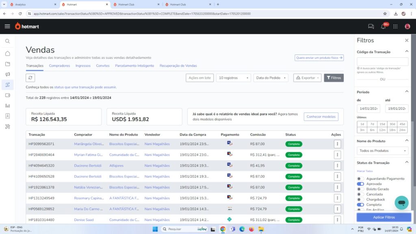The image size is (416, 234).
Task: Open the Data do Pedido dropdown
Action: click(271, 78)
